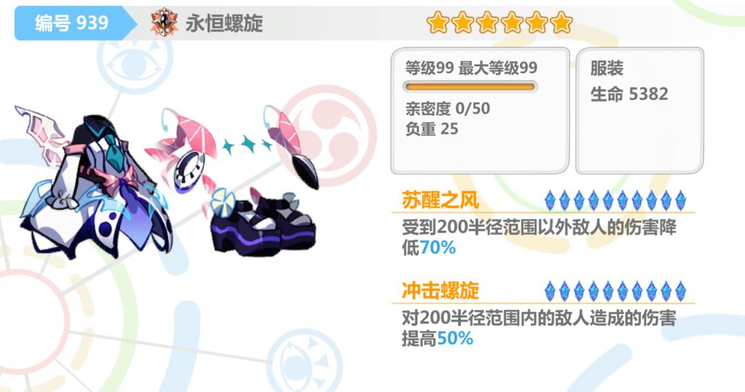Click the teal sparkle stars decoration
Screen dimensions: 745x392
pos(247,144)
